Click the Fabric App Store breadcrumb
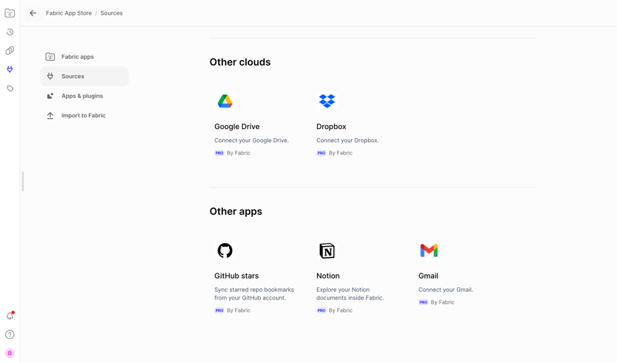This screenshot has height=363, width=617. [x=69, y=13]
